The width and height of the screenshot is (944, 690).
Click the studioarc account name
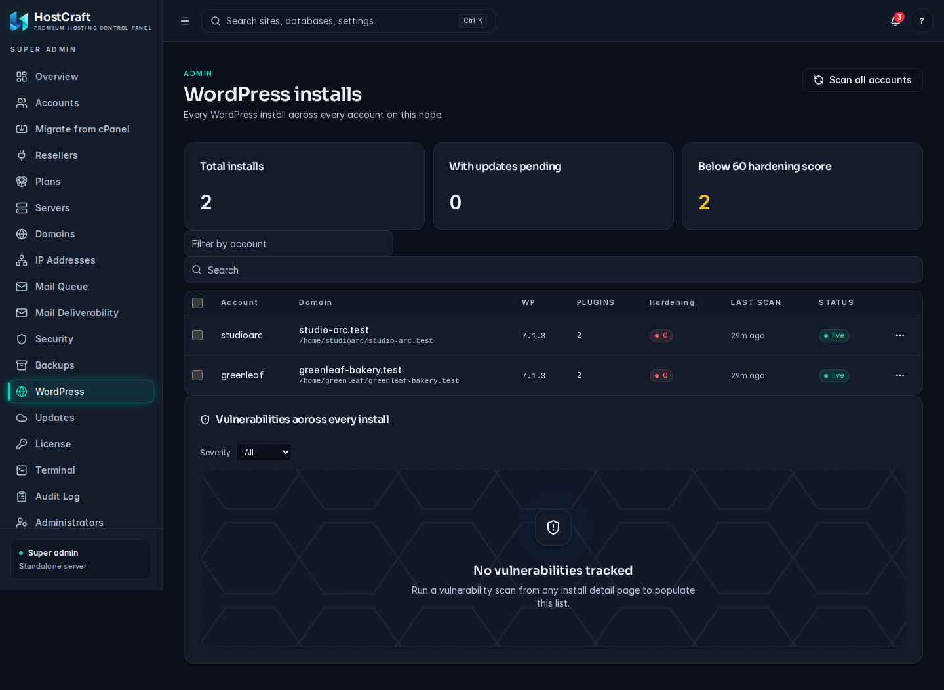242,335
